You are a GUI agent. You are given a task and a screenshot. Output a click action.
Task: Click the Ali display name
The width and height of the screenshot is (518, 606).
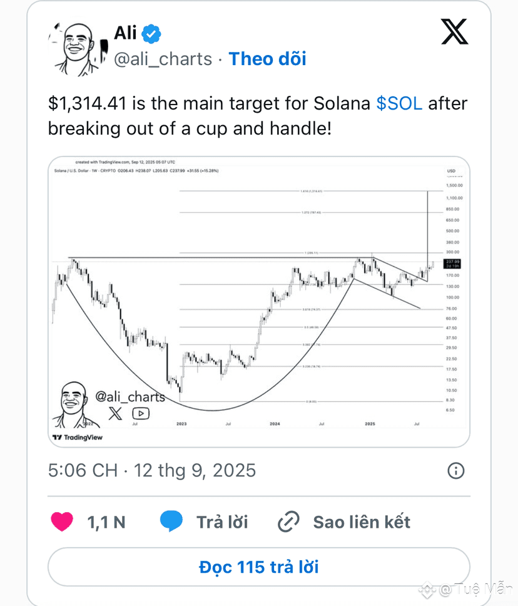125,33
